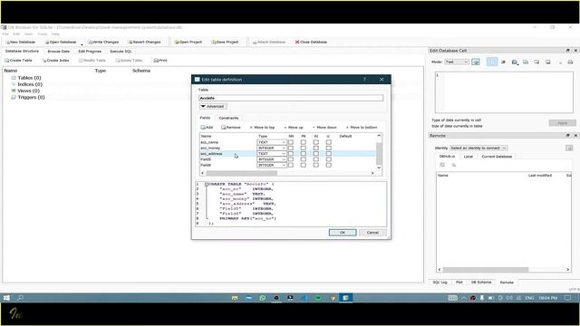Click Write Changes in the toolbar
This screenshot has height=326, width=580.
[103, 43]
